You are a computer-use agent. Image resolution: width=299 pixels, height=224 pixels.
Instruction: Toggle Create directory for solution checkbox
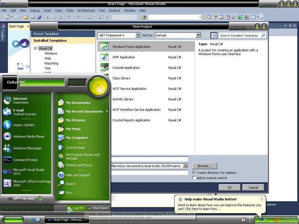(x=194, y=173)
